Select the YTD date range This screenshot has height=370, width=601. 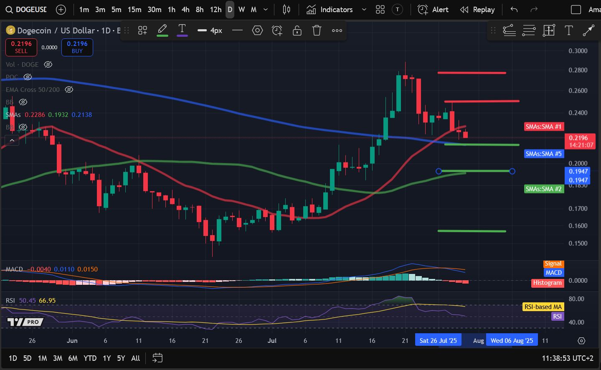tap(90, 358)
